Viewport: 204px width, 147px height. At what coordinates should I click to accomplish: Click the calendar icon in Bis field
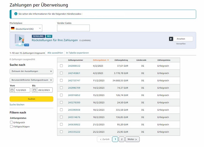tap(35, 90)
